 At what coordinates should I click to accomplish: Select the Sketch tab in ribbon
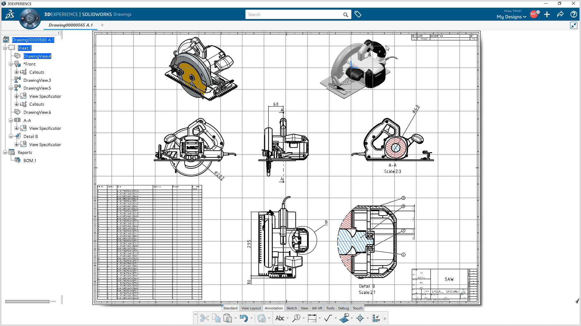[x=292, y=308]
